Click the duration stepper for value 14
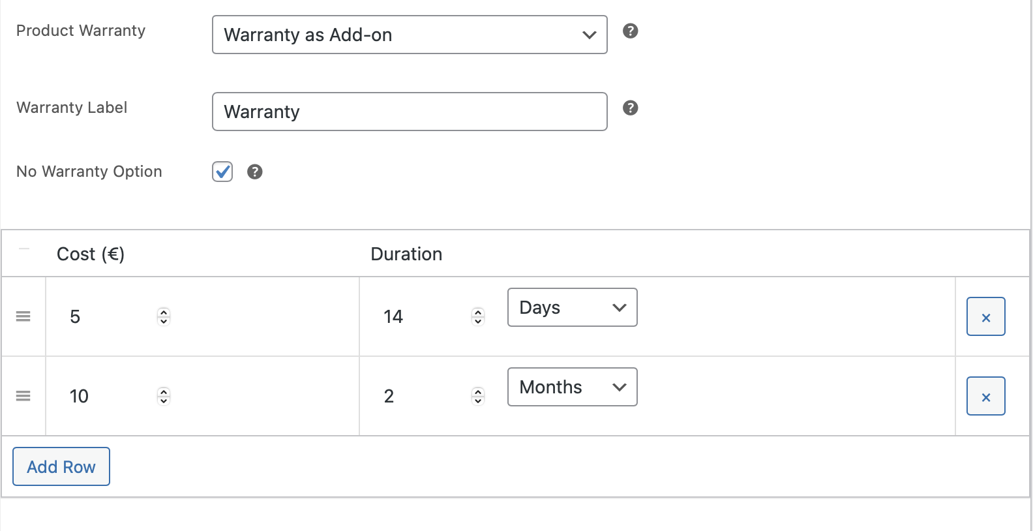 coord(478,316)
